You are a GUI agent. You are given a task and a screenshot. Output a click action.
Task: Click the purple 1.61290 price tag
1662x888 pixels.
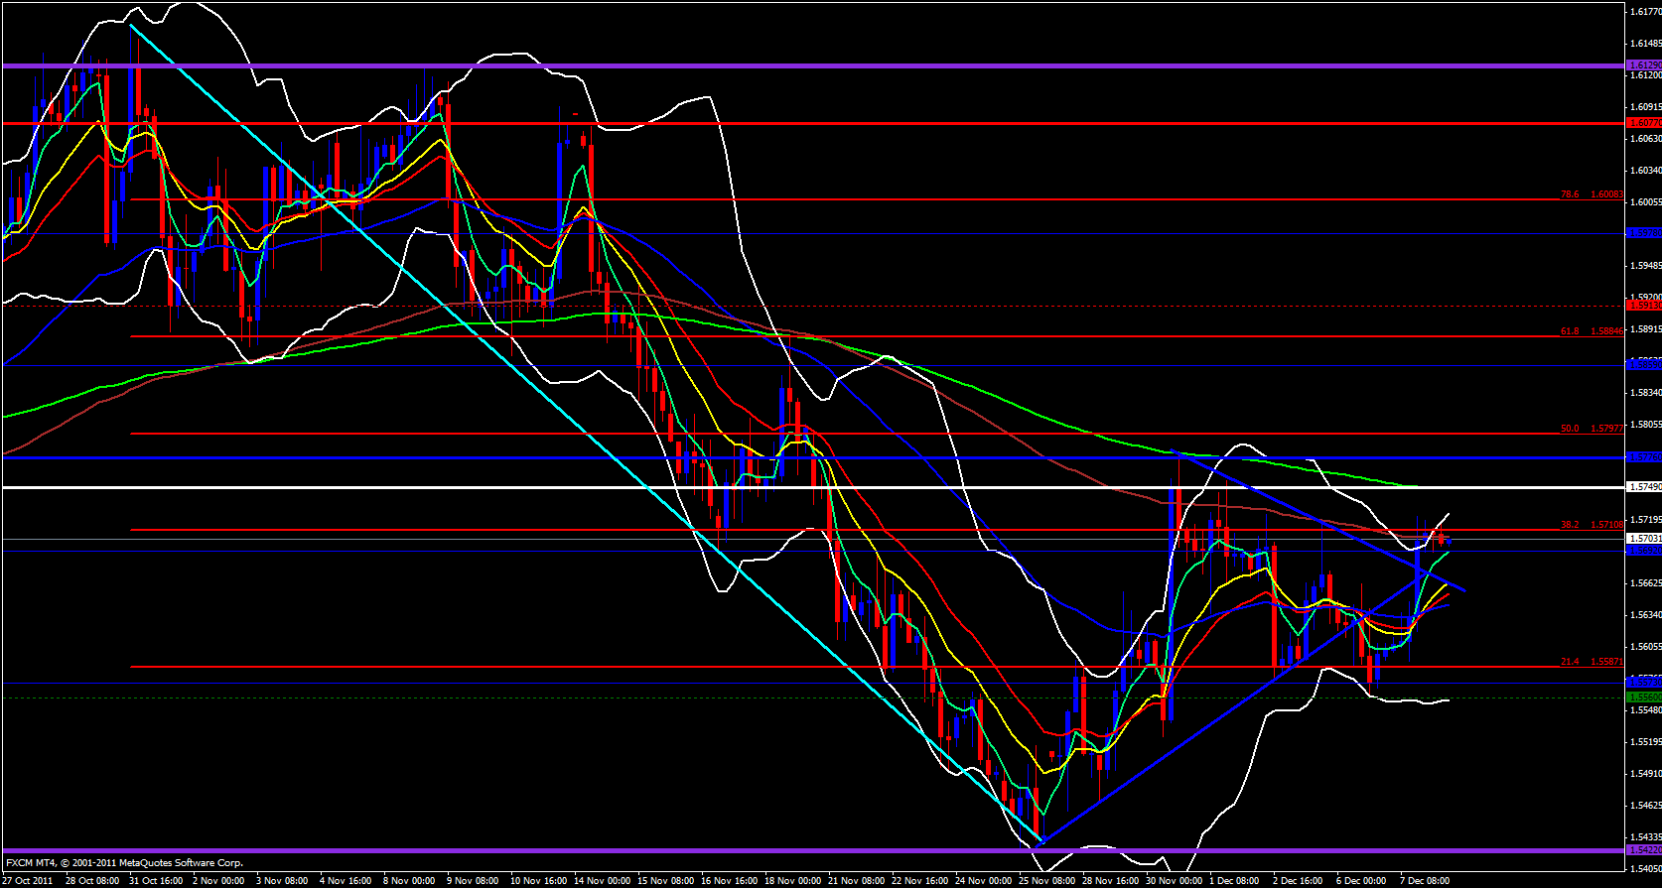[x=1644, y=65]
